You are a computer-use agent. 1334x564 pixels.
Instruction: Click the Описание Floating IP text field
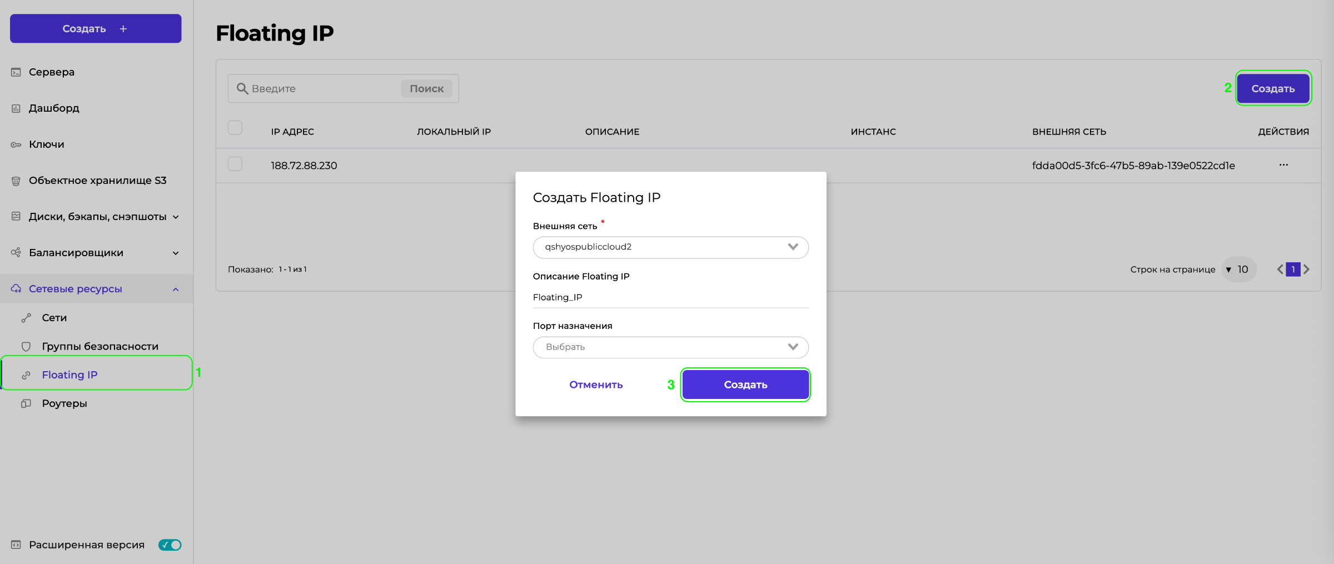670,297
